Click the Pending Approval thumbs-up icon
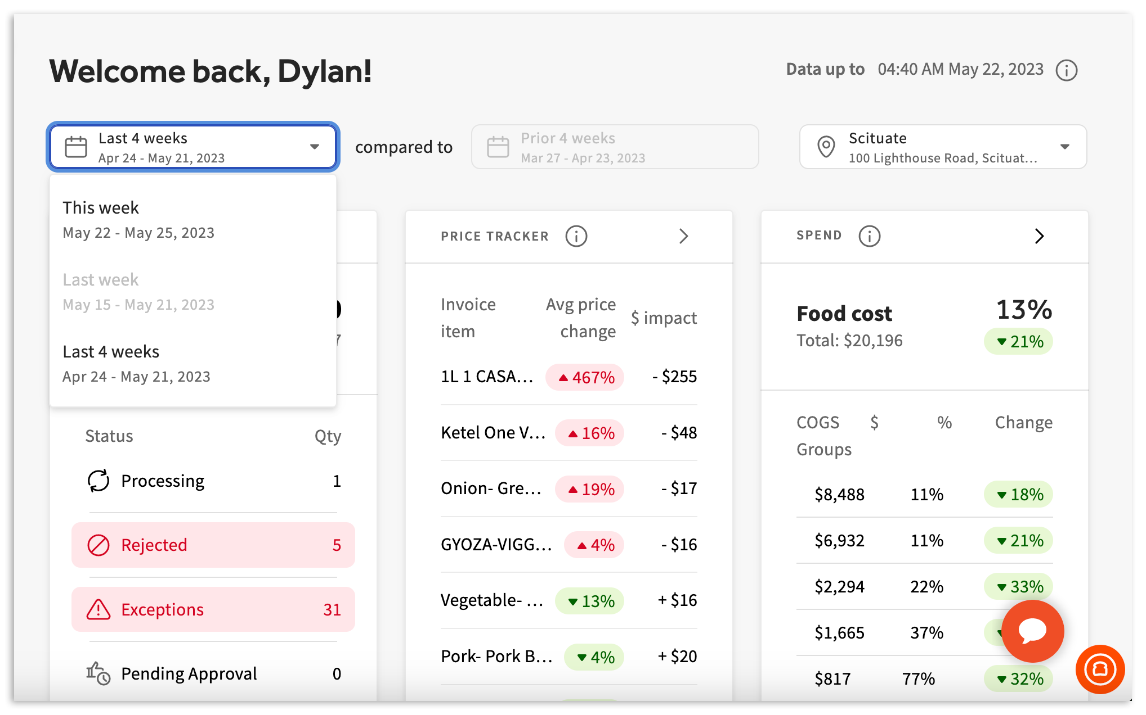 click(99, 673)
